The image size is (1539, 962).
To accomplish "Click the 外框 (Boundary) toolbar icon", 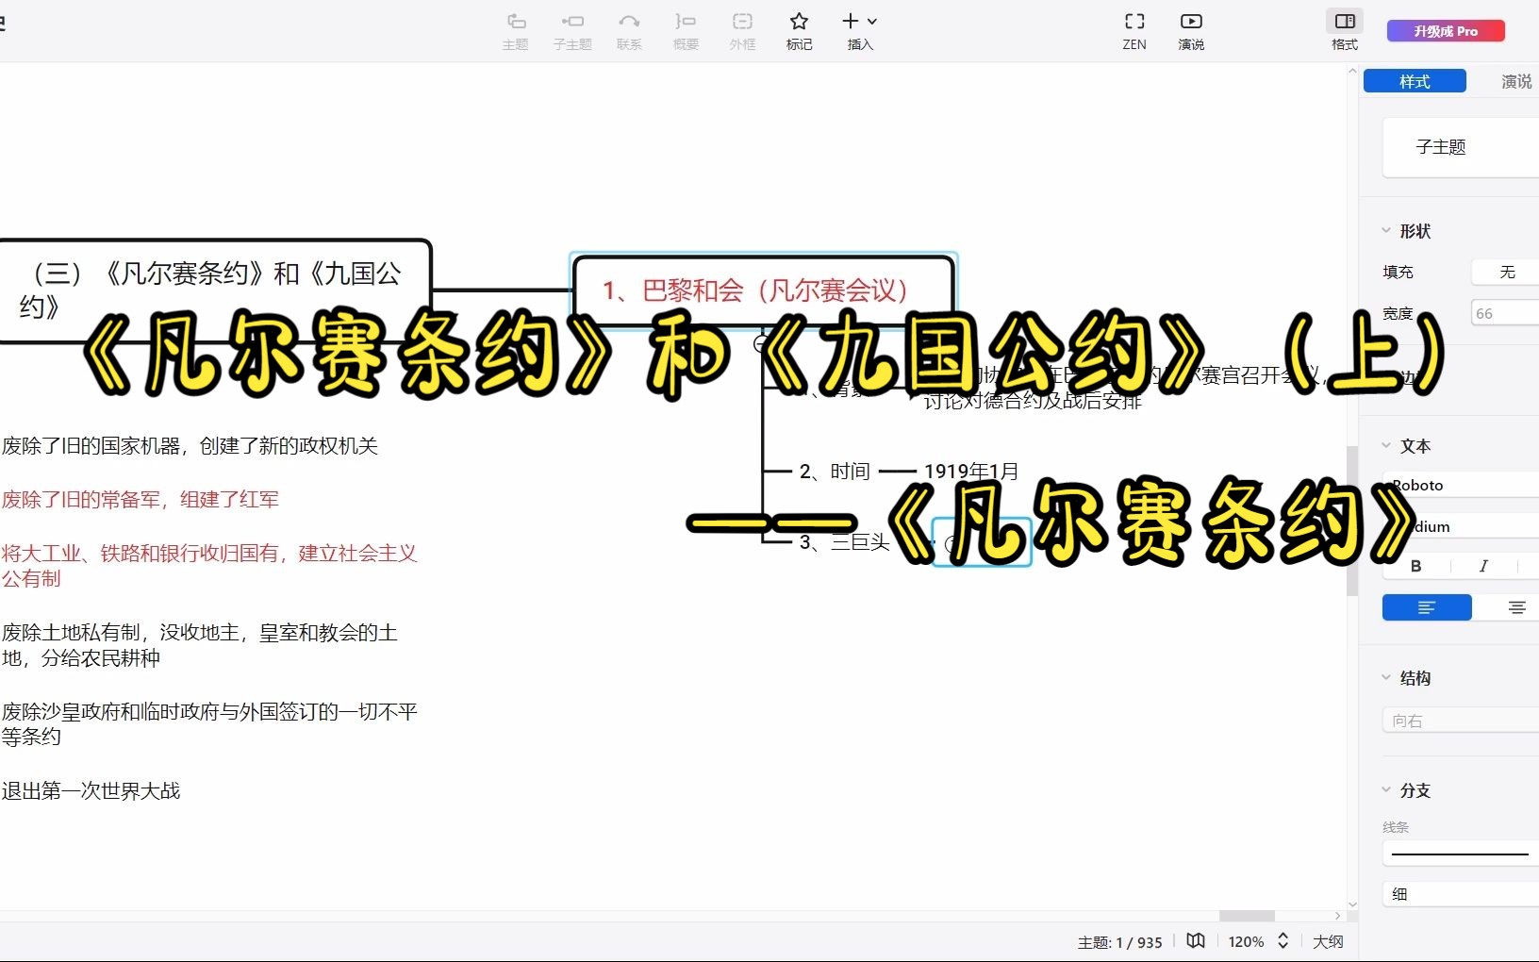I will tap(742, 31).
